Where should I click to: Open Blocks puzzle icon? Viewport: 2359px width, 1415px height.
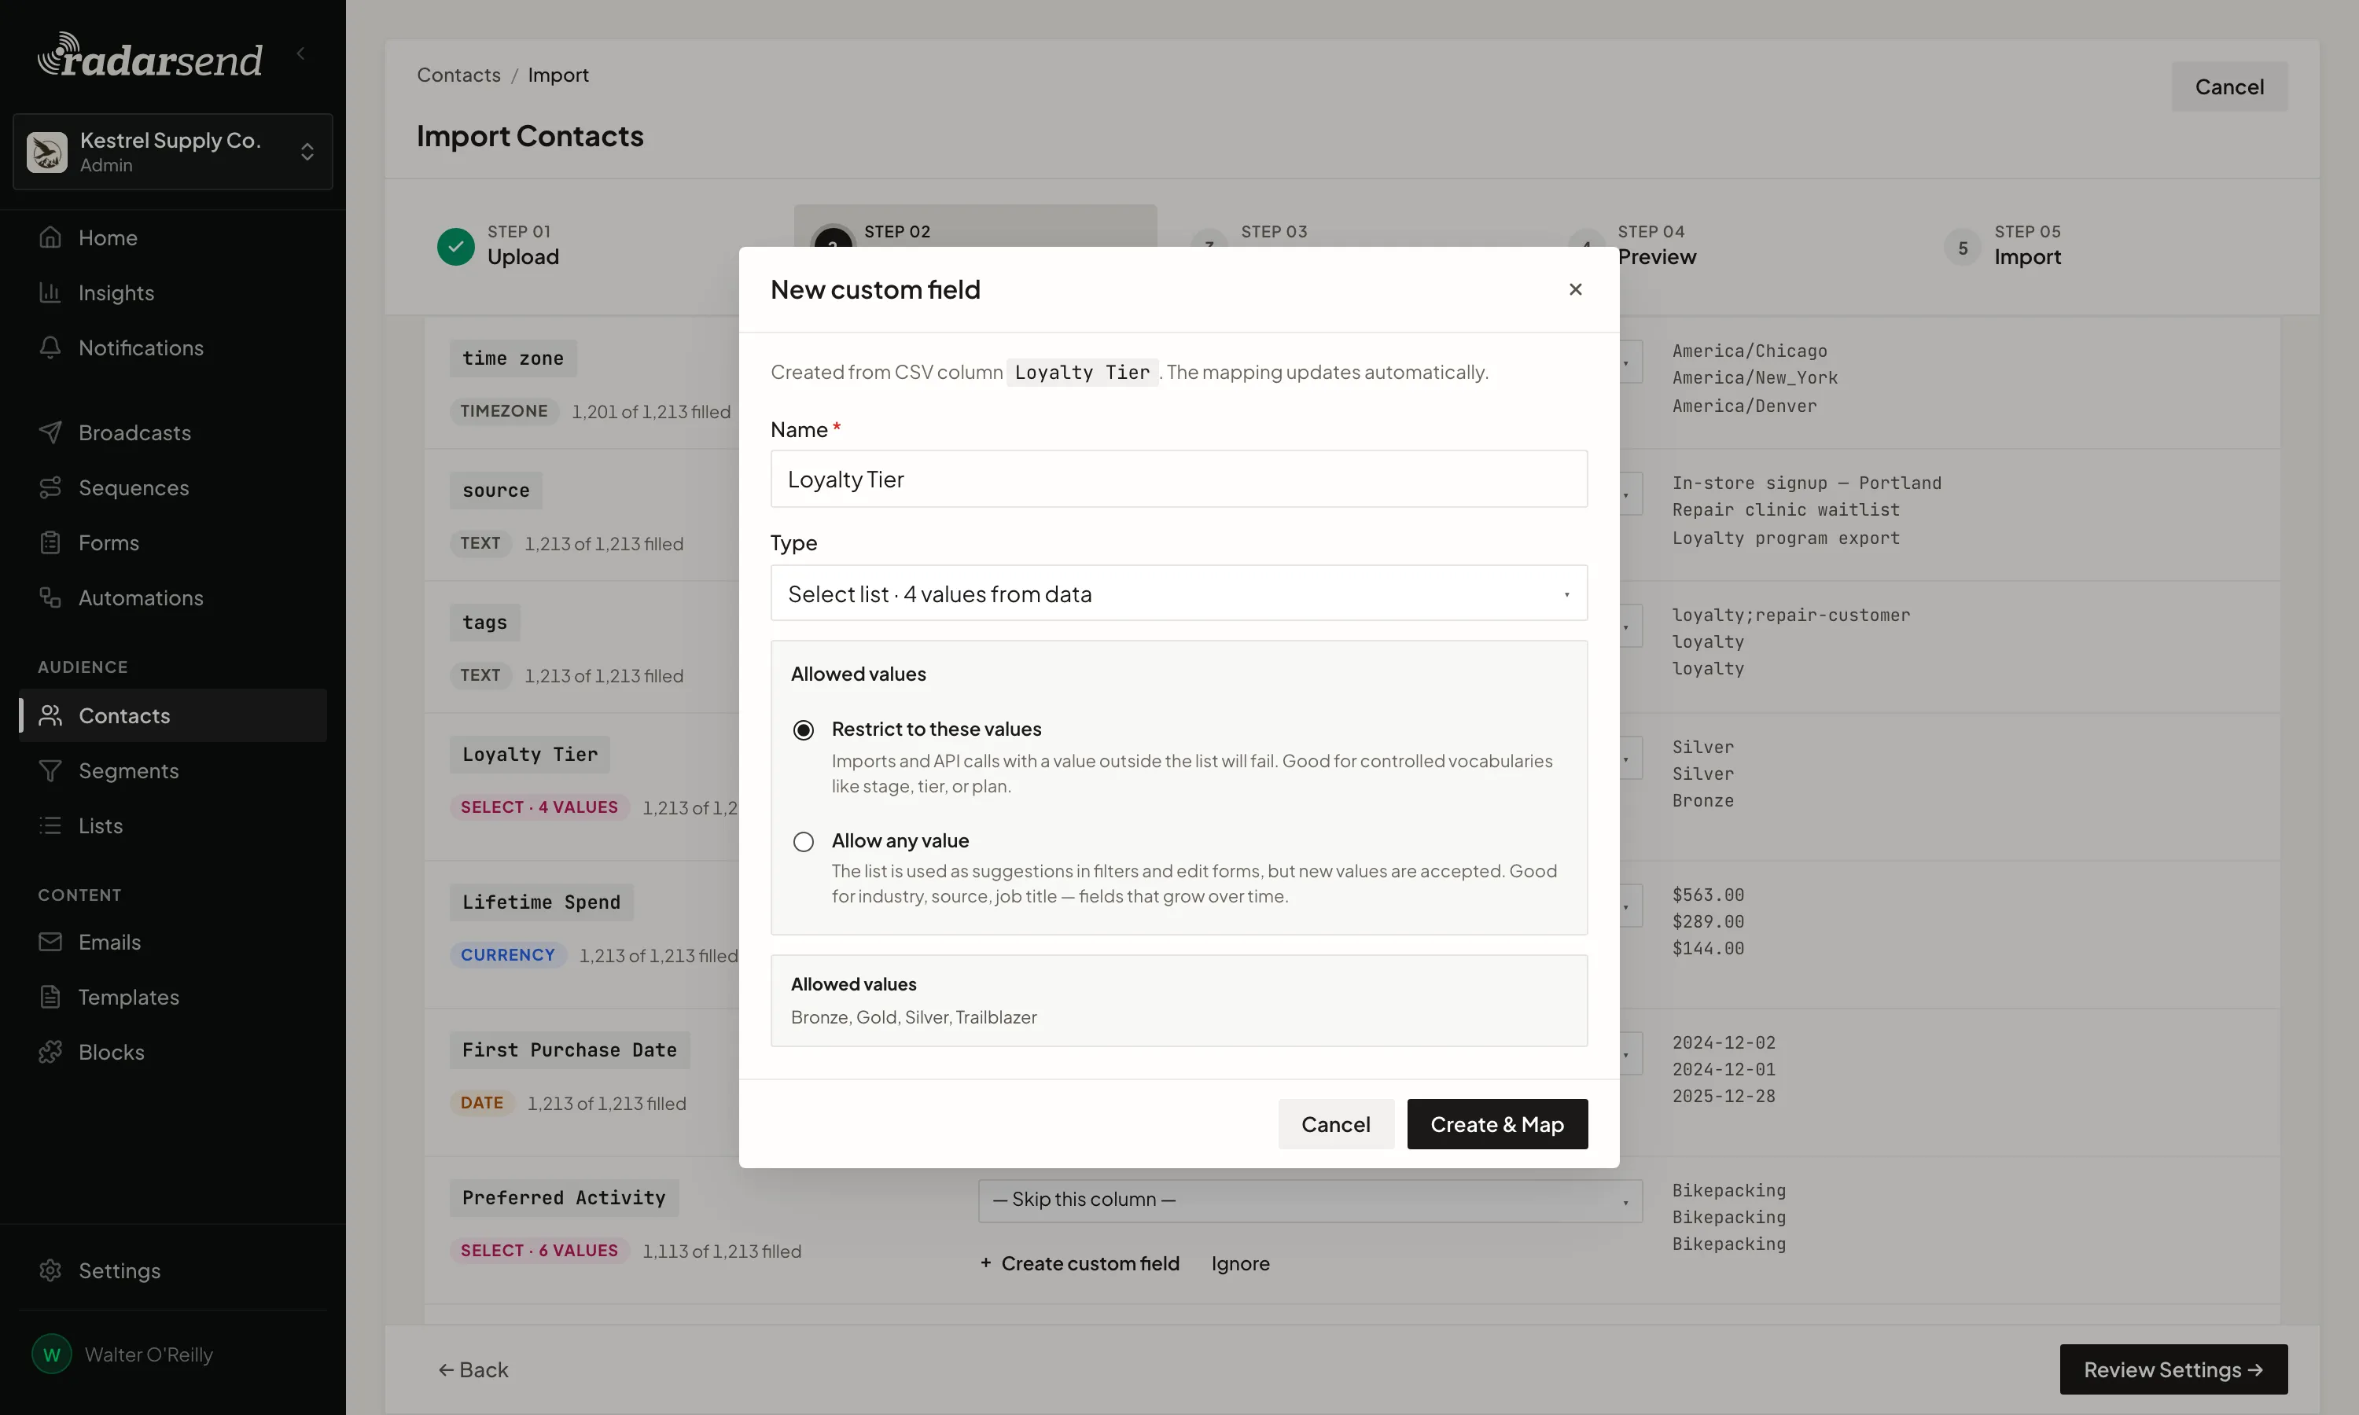tap(50, 1052)
